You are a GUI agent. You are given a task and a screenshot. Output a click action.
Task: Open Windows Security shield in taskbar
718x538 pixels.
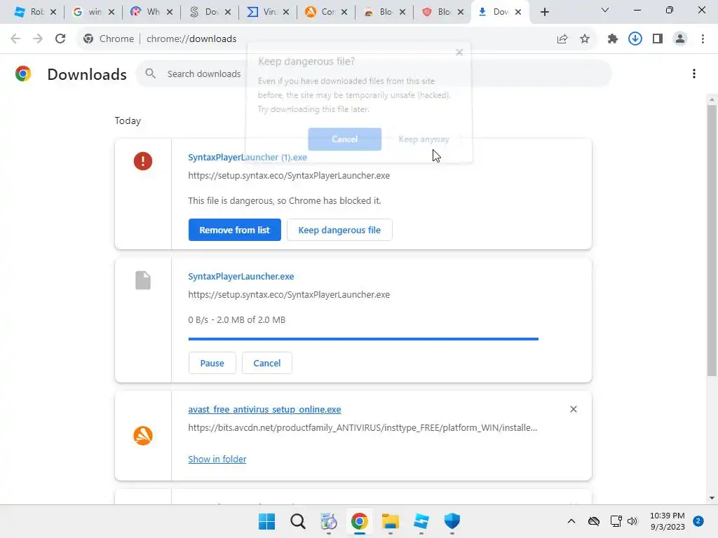[x=452, y=521]
